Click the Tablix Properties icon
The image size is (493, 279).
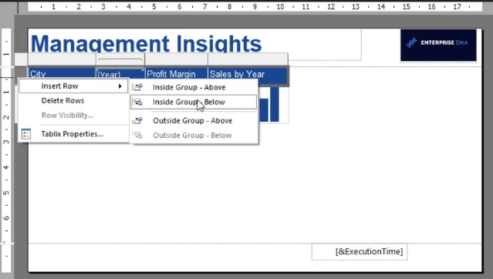click(x=26, y=134)
